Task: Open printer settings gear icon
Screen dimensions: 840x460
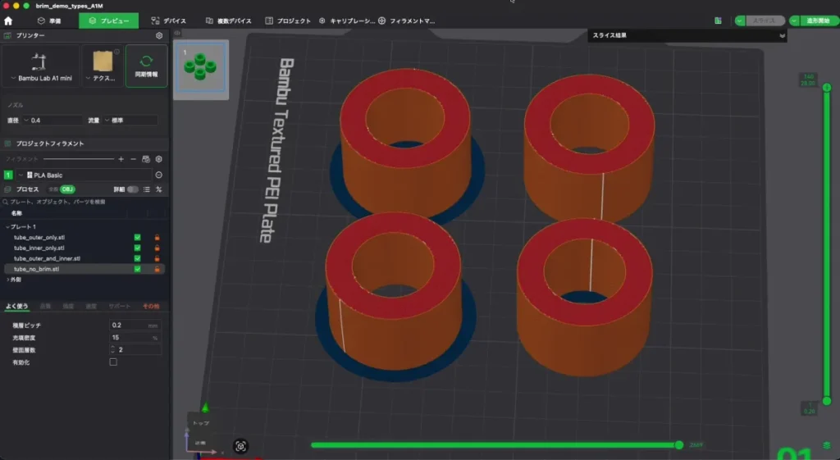Action: (x=159, y=35)
